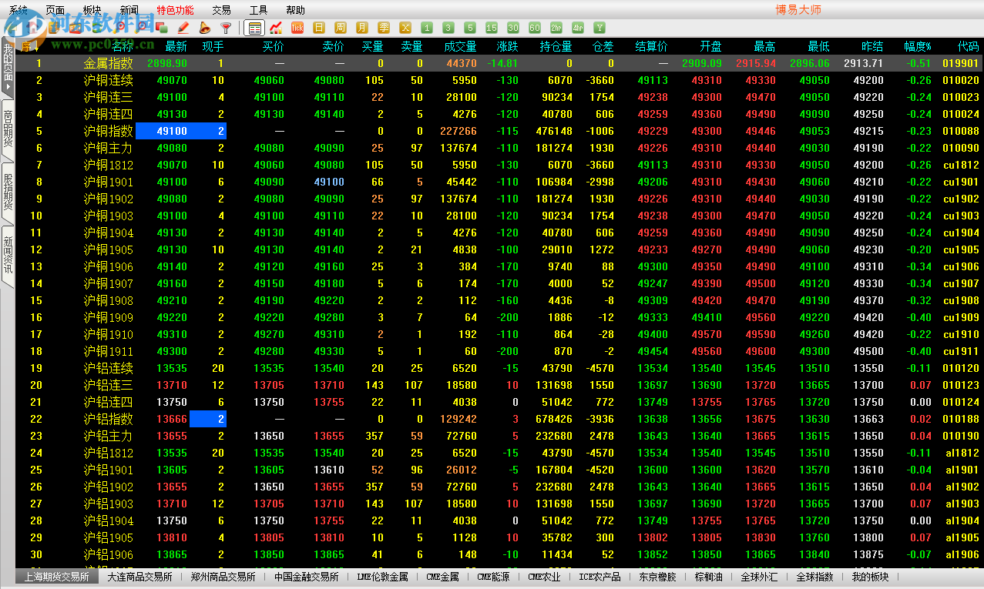The height and width of the screenshot is (589, 984).
Task: Switch to the 棕榈油 tab
Action: tap(709, 577)
